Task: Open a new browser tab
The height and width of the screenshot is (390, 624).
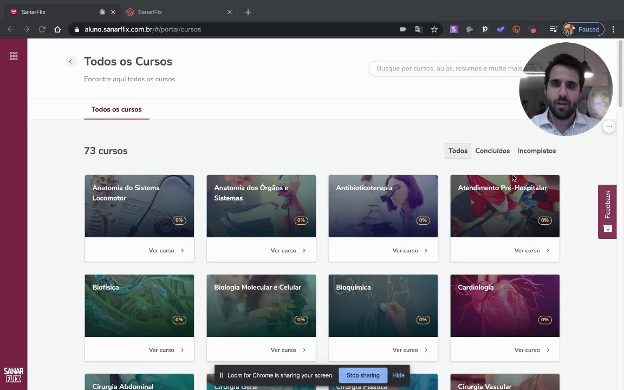Action: [x=248, y=12]
